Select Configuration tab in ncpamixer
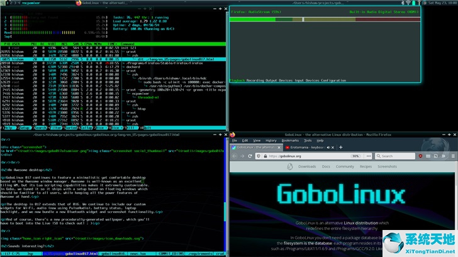Image resolution: width=458 pixels, height=257 pixels. click(333, 80)
